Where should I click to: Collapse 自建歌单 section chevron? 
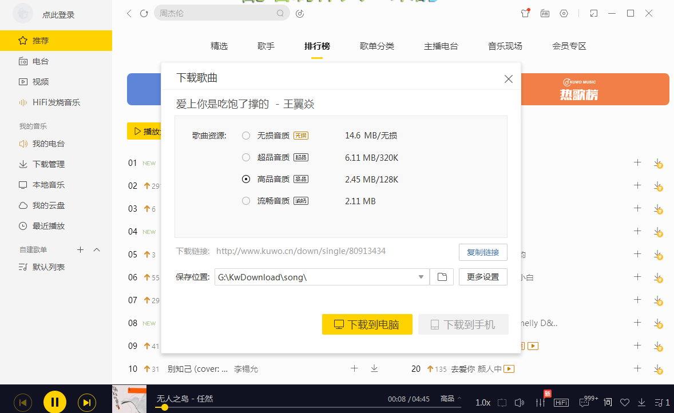[97, 250]
